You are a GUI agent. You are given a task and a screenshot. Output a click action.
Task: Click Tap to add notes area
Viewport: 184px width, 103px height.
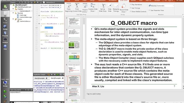point(94,94)
